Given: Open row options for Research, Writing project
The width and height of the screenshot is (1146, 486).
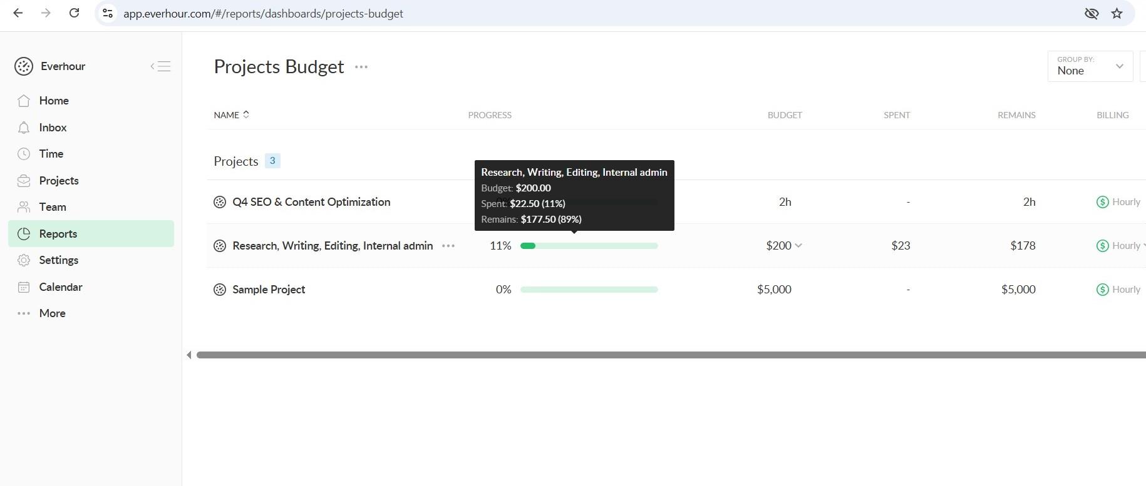Looking at the screenshot, I should [448, 246].
